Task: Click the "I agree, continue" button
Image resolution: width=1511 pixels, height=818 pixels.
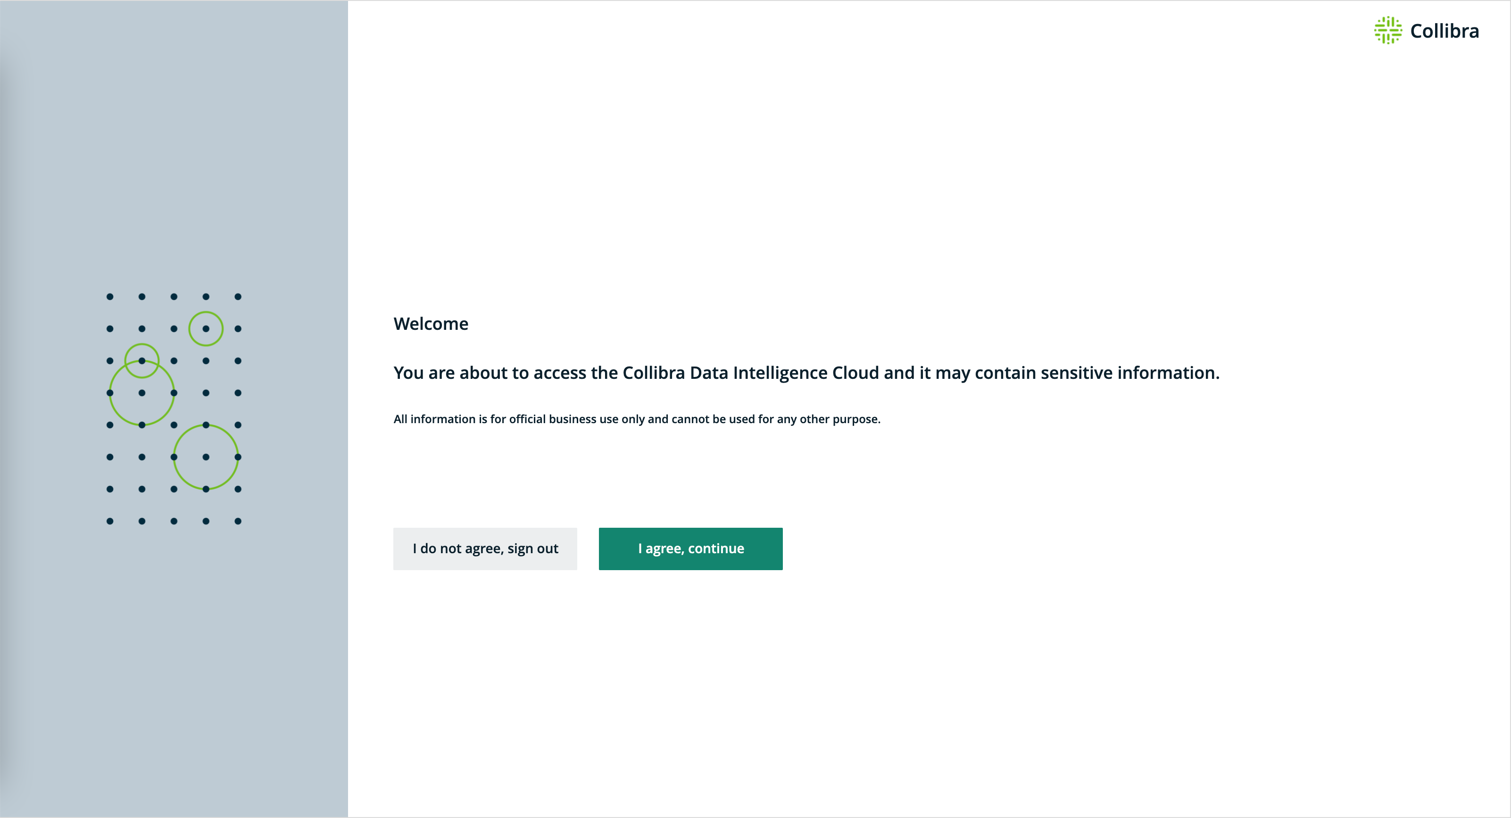Action: 690,548
